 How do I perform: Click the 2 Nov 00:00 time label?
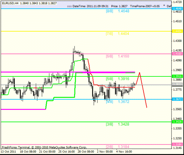click(x=105, y=152)
